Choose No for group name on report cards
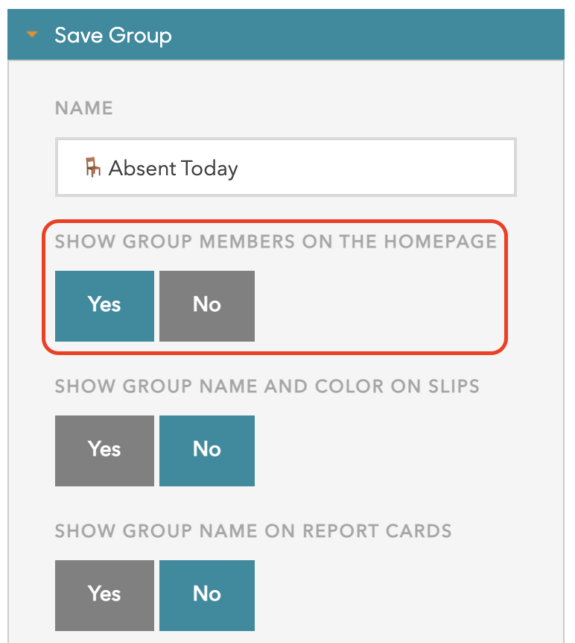 coord(207,595)
